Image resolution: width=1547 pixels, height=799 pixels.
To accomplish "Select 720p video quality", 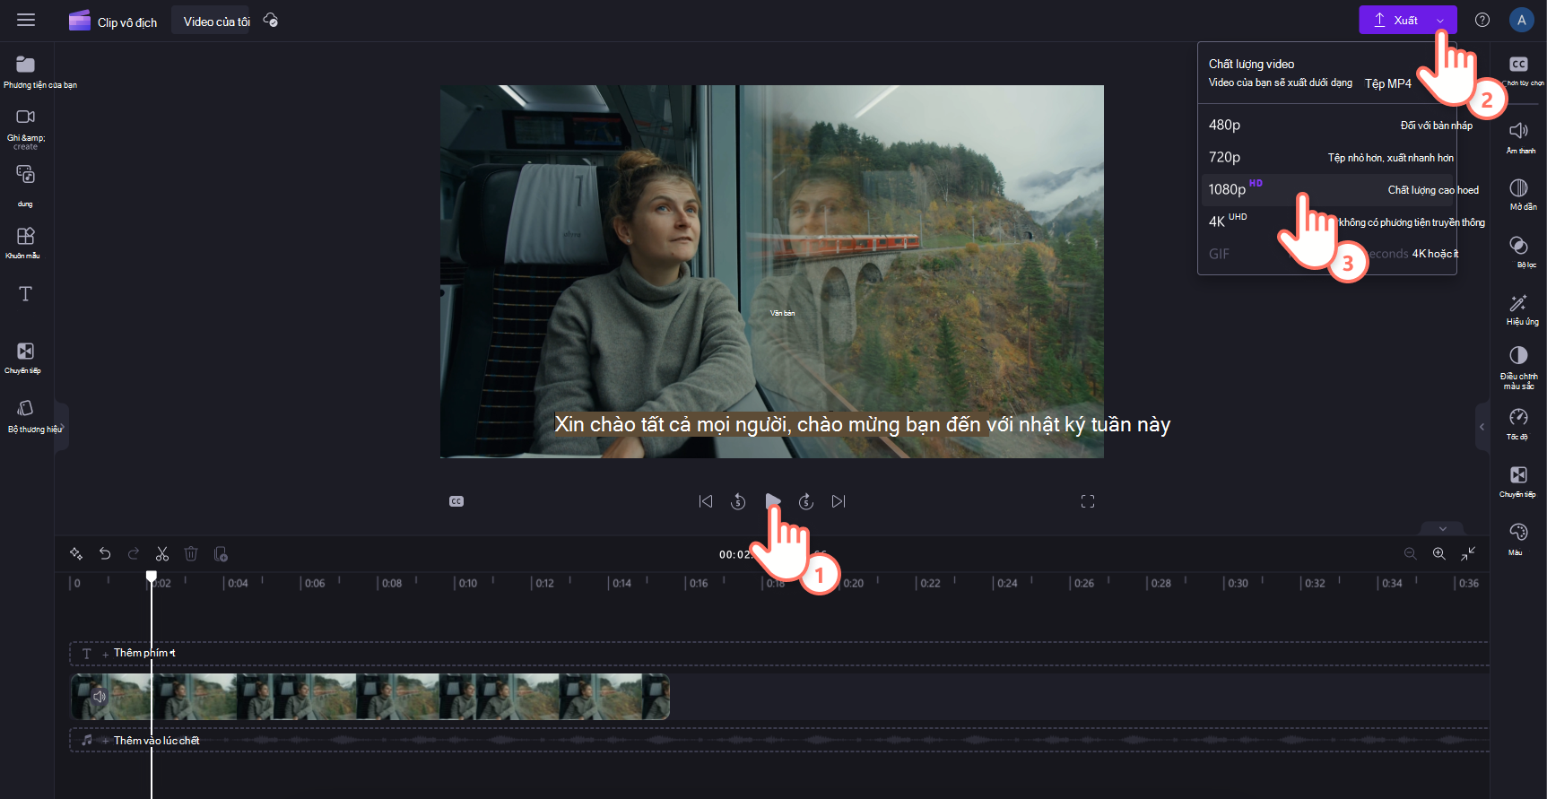I will pyautogui.click(x=1327, y=157).
